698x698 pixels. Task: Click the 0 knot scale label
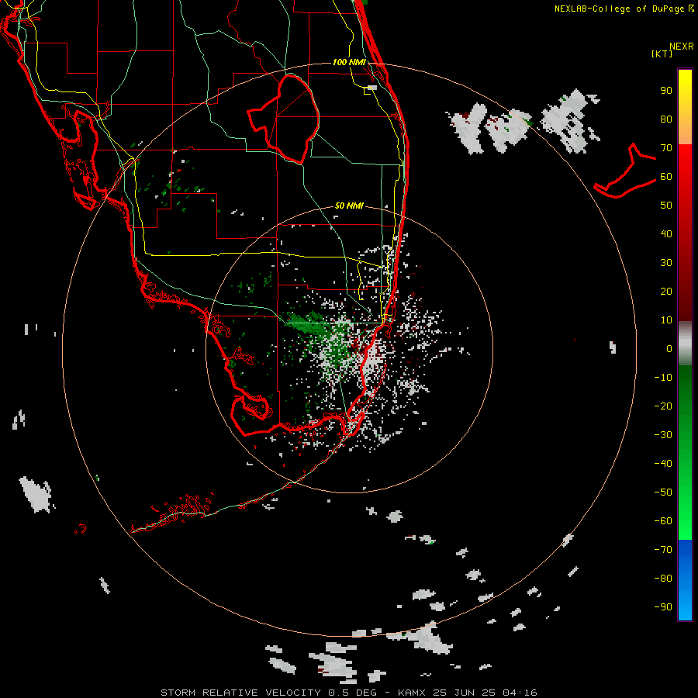point(669,348)
